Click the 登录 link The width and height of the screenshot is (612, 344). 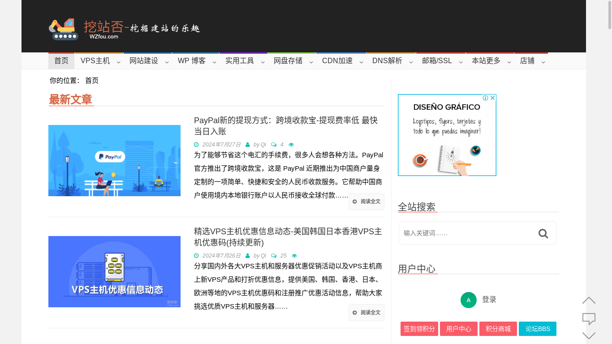click(489, 300)
